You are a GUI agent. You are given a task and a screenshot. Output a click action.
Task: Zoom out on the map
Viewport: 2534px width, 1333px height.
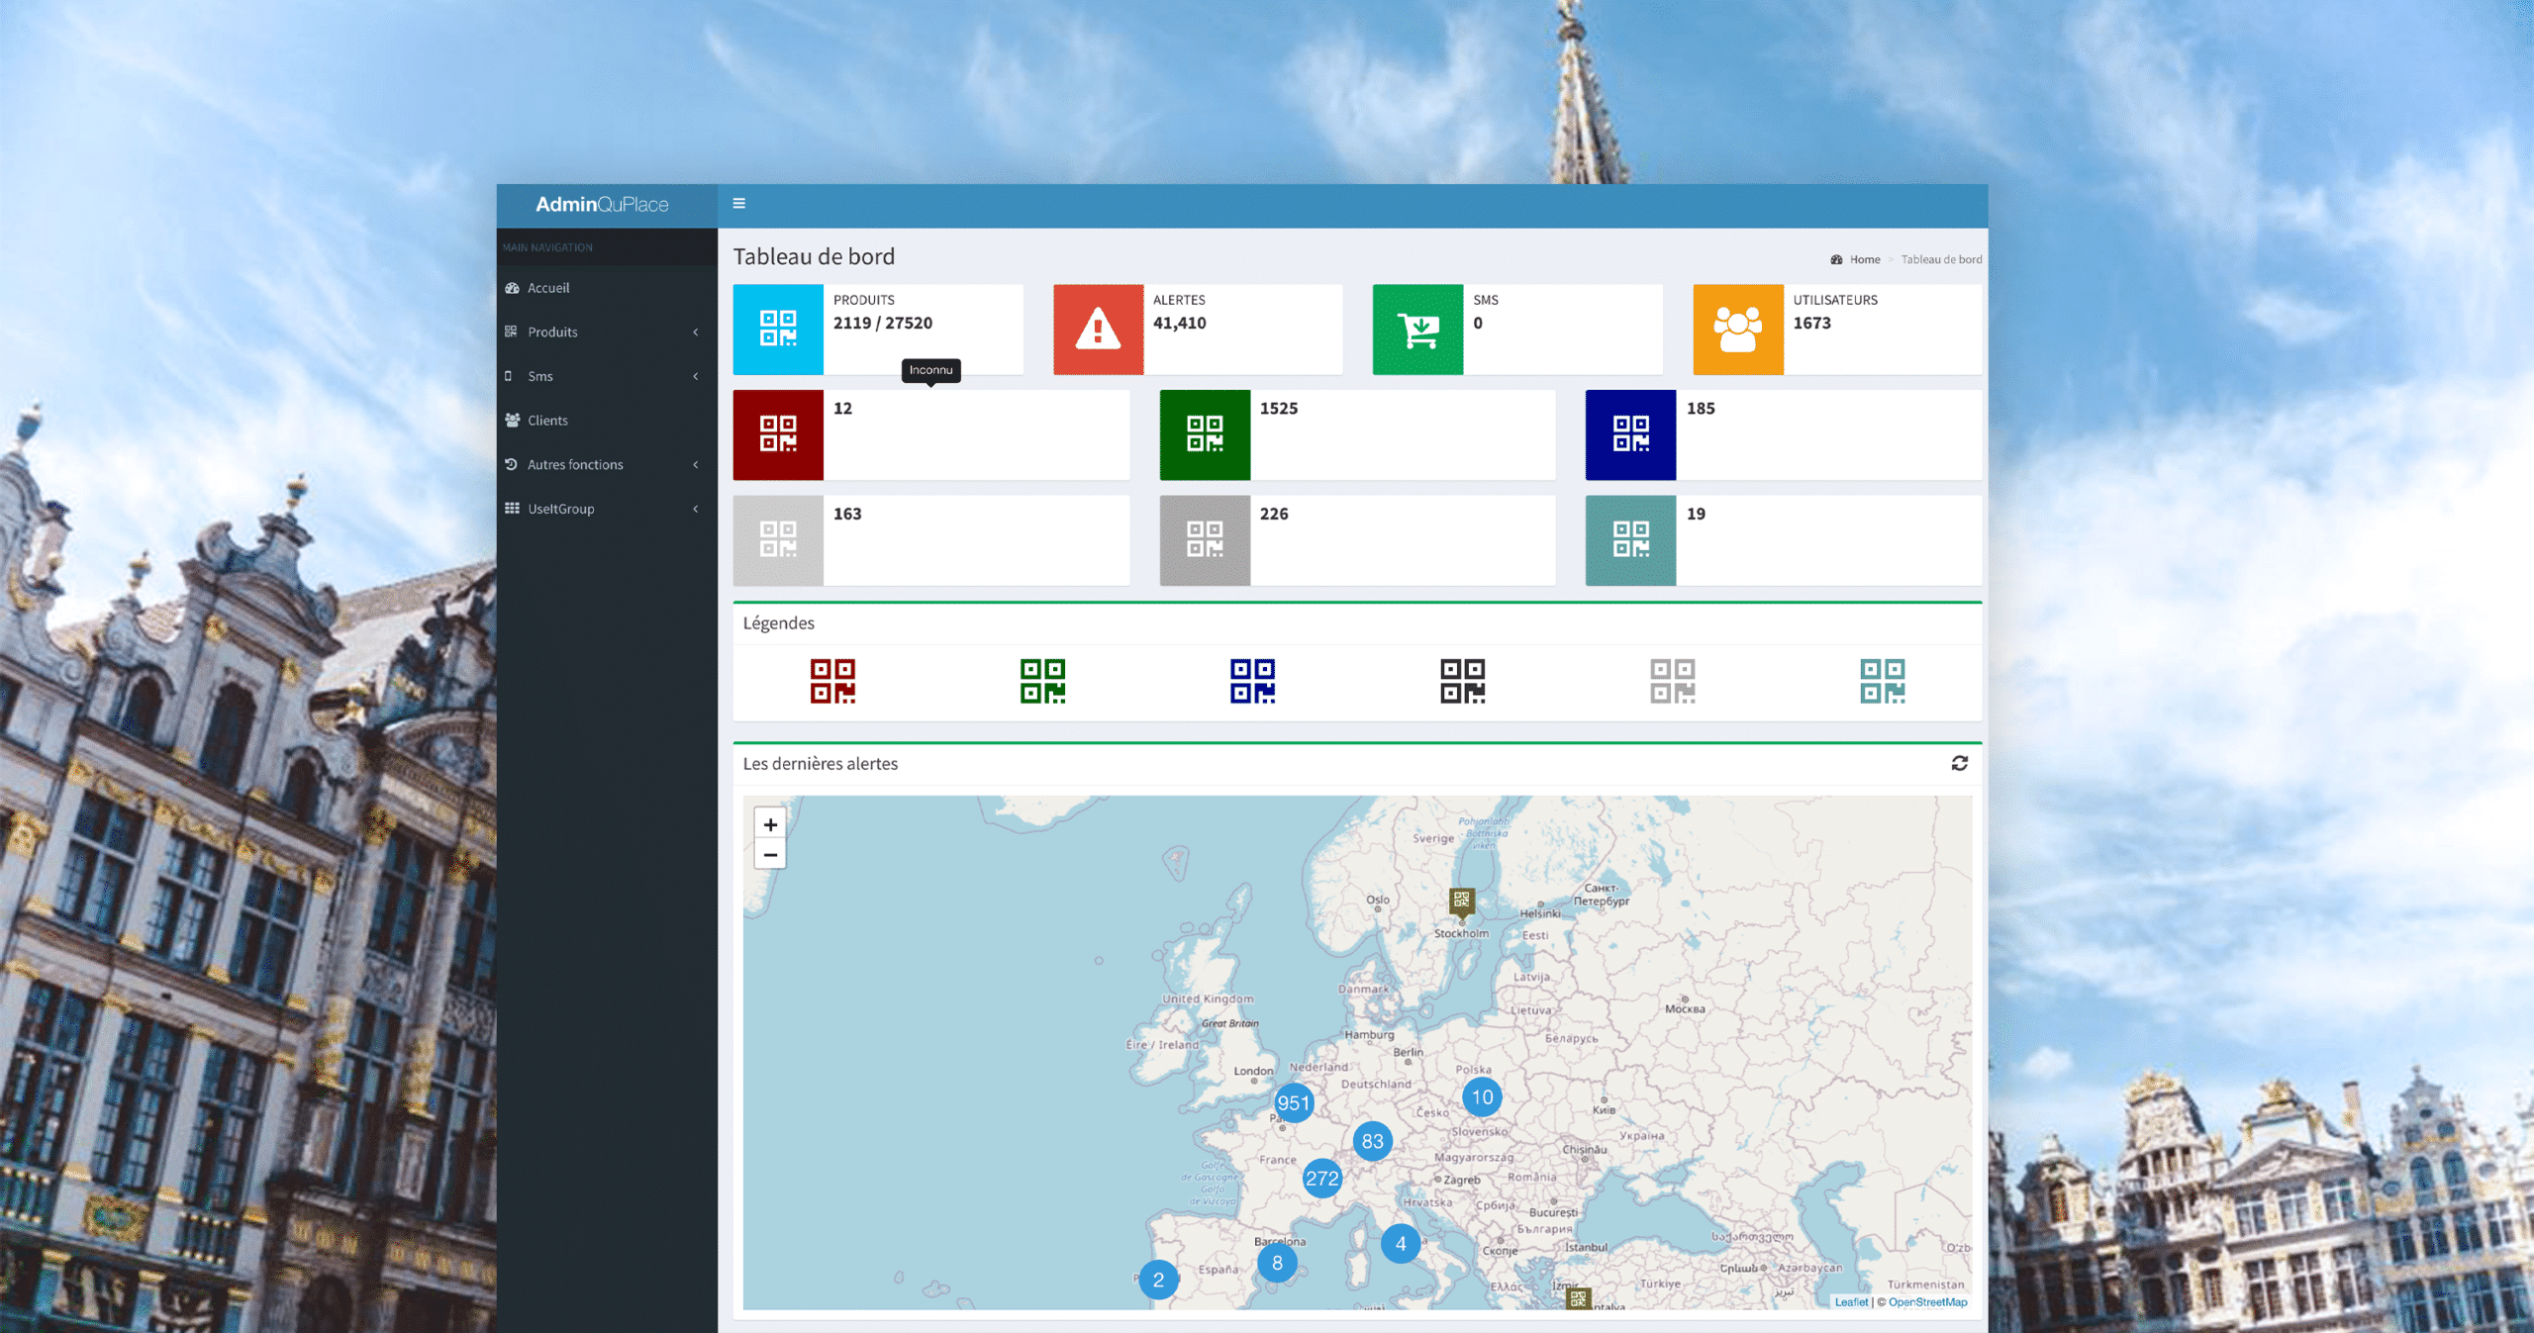point(770,855)
